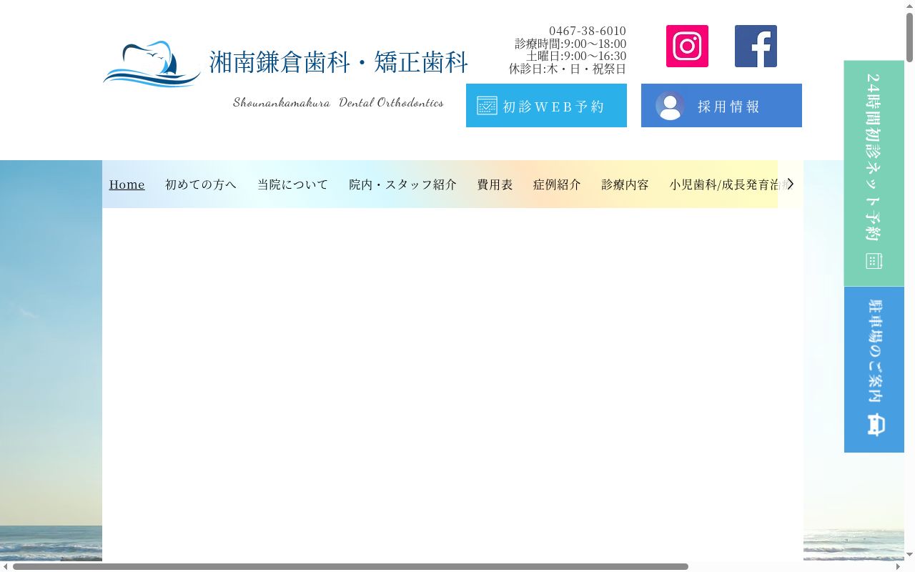Click the vertical scrollbar thumb
The image size is (915, 572).
[x=909, y=37]
